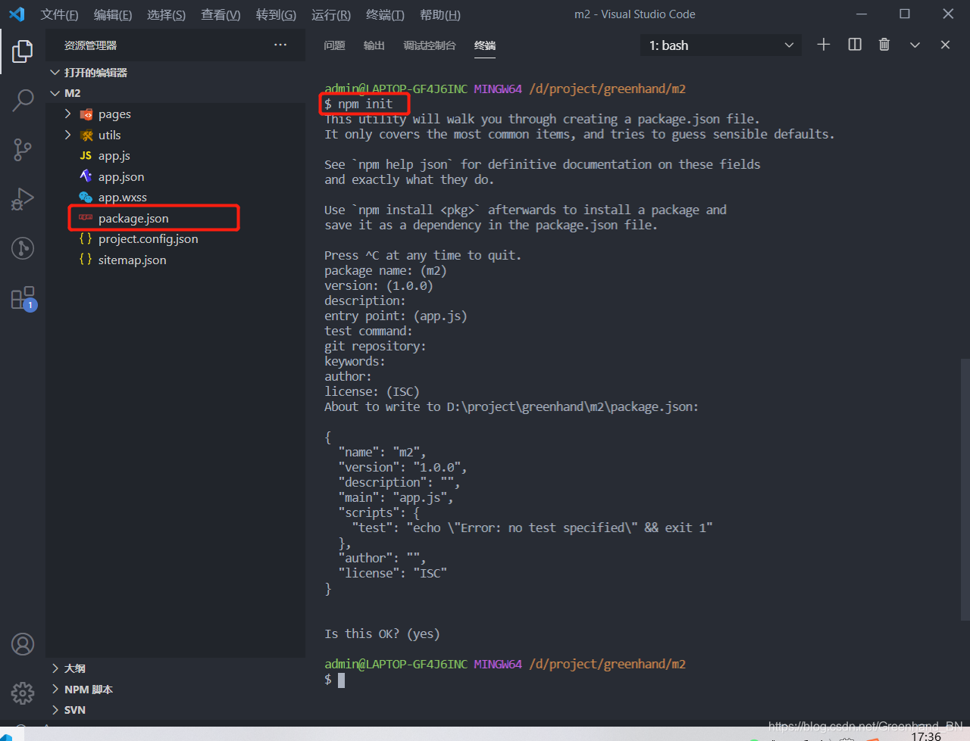
Task: Open the Manage settings gear
Action: tap(23, 693)
